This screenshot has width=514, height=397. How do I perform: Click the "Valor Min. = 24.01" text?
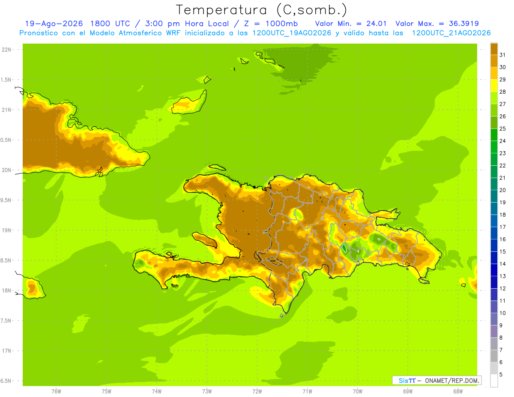(351, 24)
